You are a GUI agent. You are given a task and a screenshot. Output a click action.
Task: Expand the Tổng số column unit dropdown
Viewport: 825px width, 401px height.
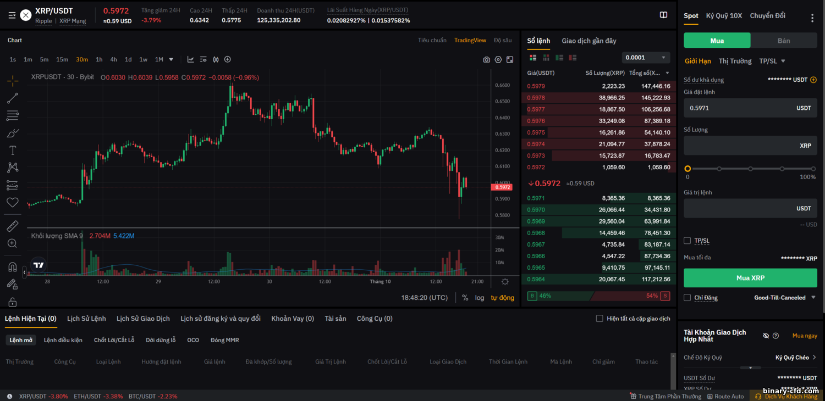(668, 73)
